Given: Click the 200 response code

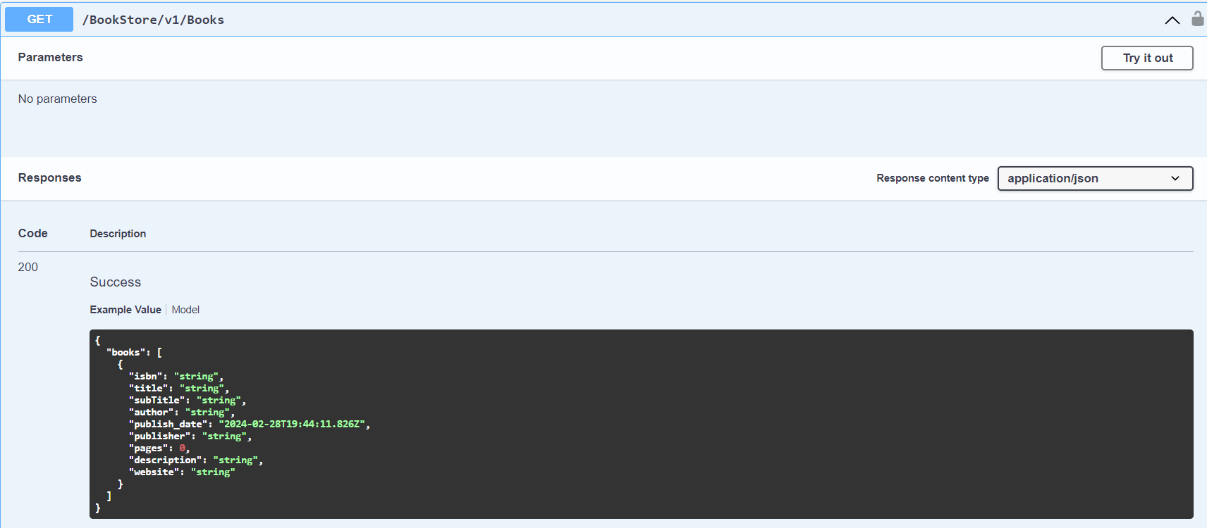Looking at the screenshot, I should [x=28, y=267].
